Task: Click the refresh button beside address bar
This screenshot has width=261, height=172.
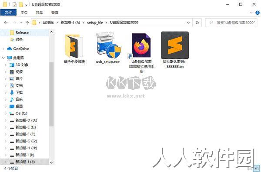Action: click(197, 23)
